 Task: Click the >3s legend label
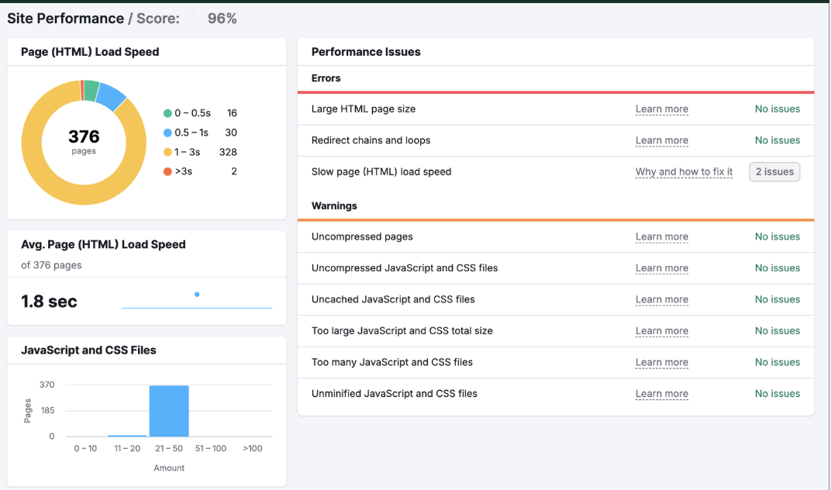click(x=184, y=171)
